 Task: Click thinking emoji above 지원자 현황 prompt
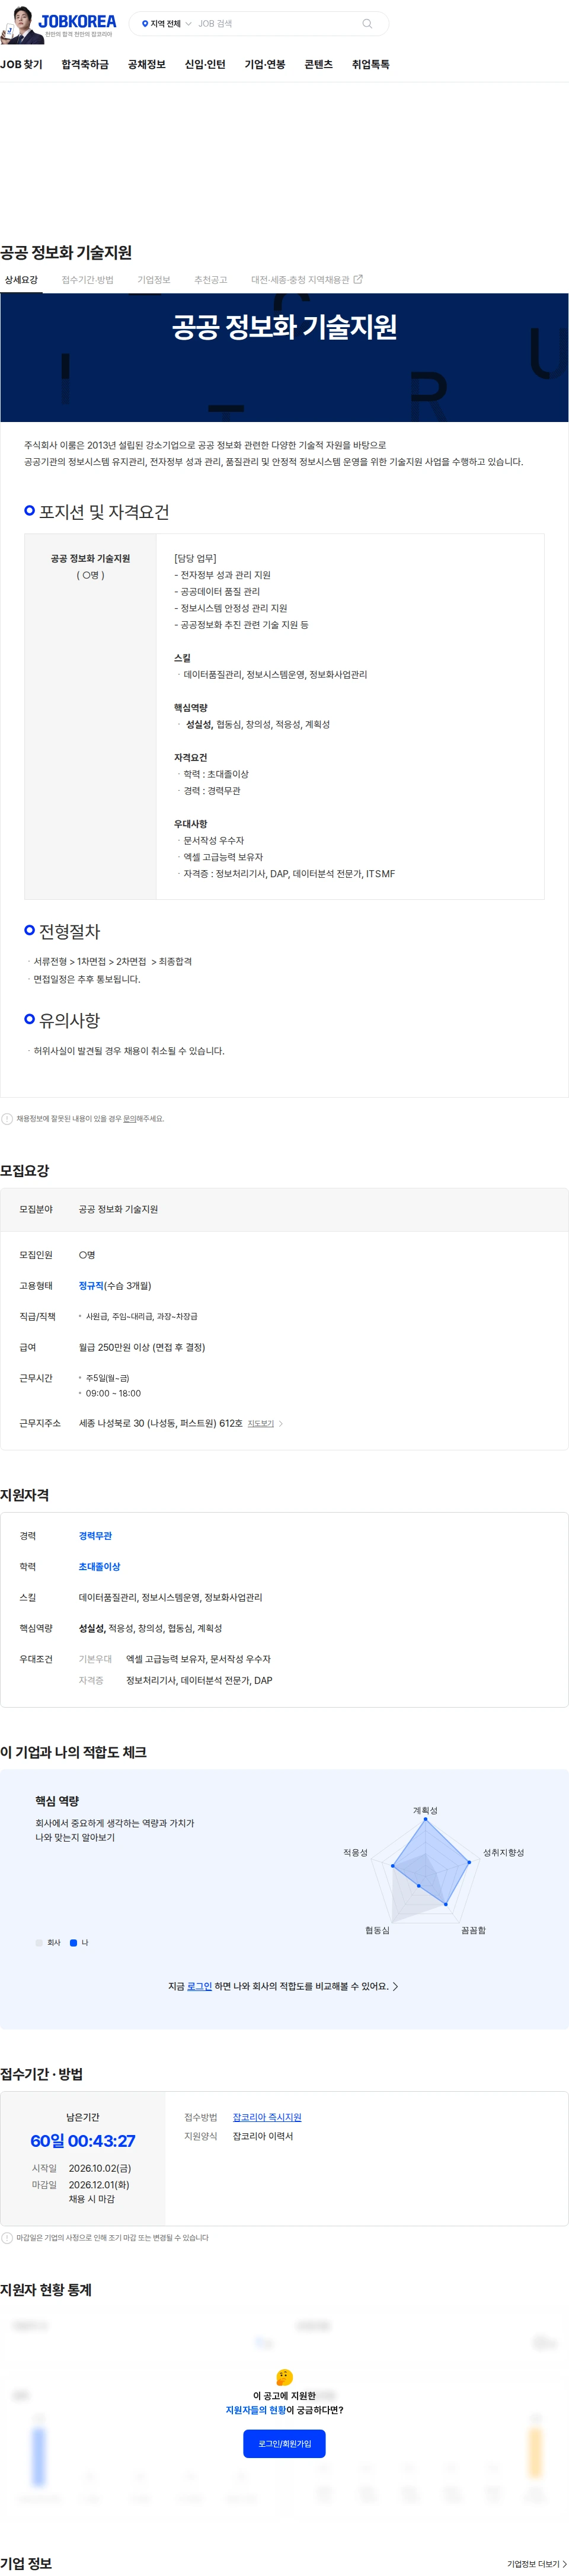coord(284,2376)
